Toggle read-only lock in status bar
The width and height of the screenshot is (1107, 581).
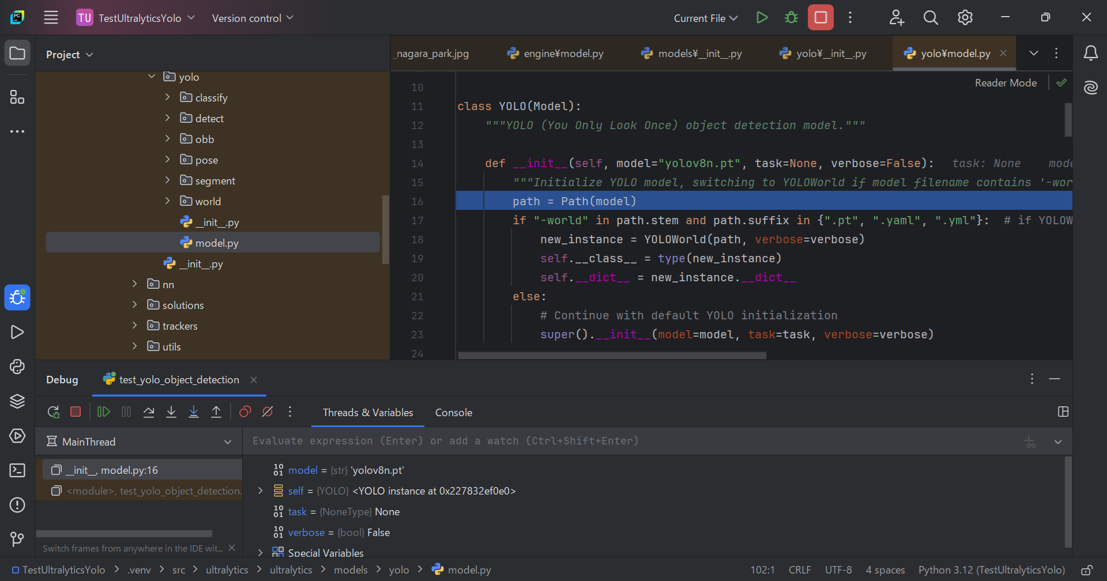click(1086, 570)
